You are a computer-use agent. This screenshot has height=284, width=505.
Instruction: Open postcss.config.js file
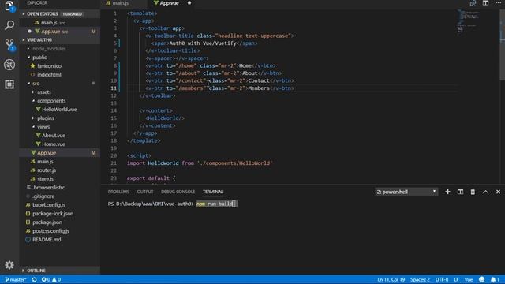click(x=60, y=231)
